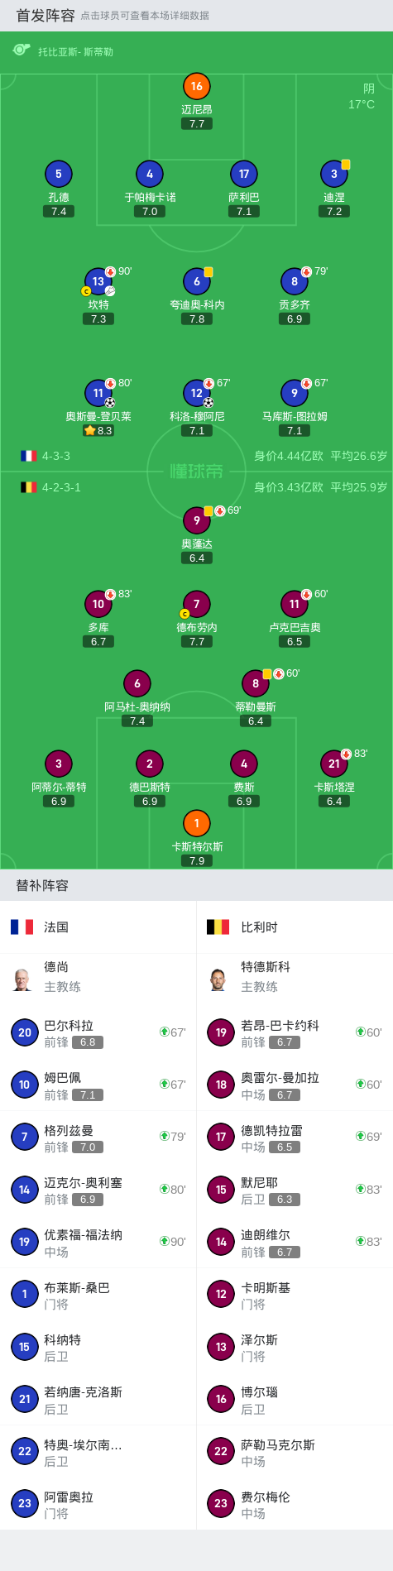This screenshot has height=1571, width=393.
Task: Tap 卡斯特尔斯 number 1 goalkeeper icon
Action: 197,823
